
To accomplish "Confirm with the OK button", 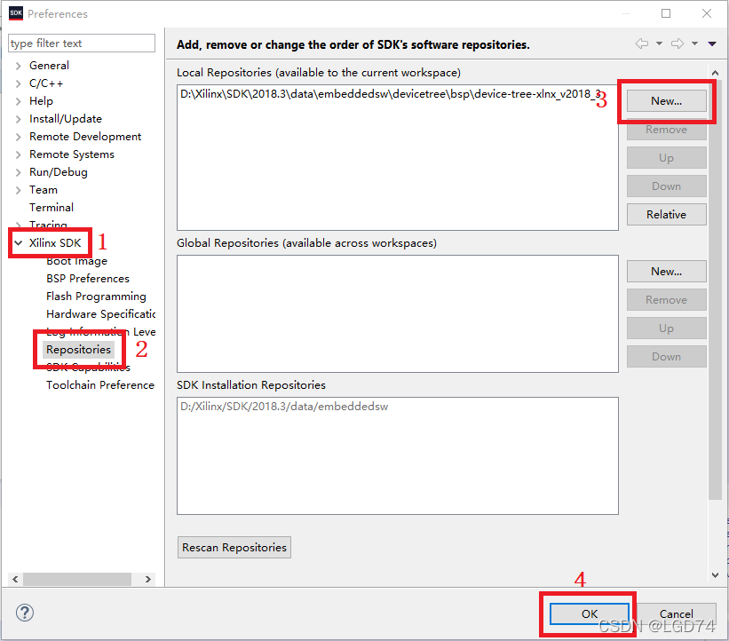I will coord(590,613).
